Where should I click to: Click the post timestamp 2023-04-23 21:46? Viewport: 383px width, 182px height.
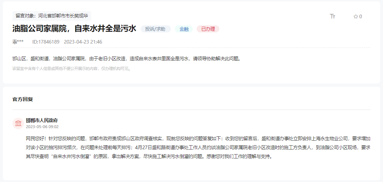click(83, 42)
